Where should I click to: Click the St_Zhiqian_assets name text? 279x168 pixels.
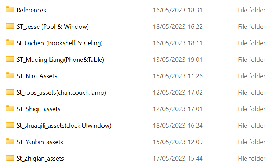(40, 159)
